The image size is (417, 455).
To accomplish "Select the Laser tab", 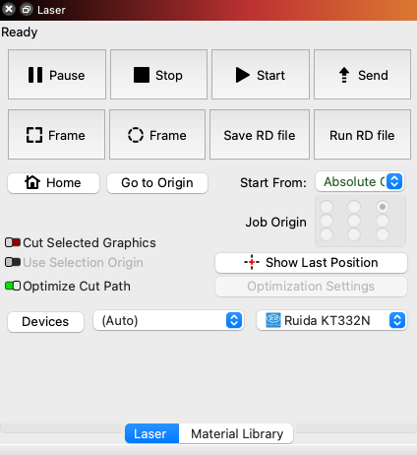I will (151, 433).
